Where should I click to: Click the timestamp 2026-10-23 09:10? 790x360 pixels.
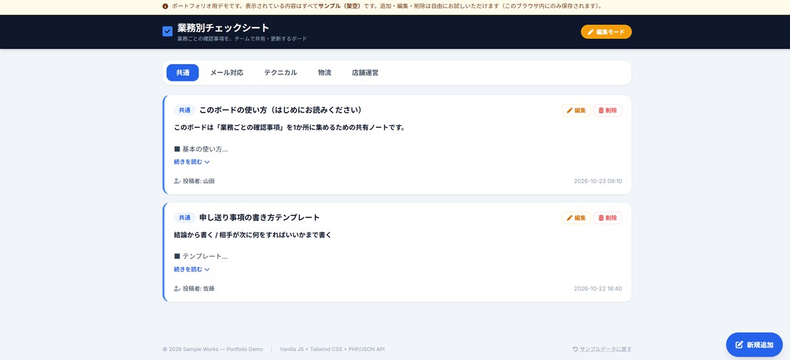[x=598, y=182]
